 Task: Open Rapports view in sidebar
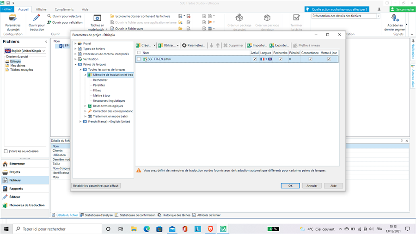pyautogui.click(x=25, y=189)
